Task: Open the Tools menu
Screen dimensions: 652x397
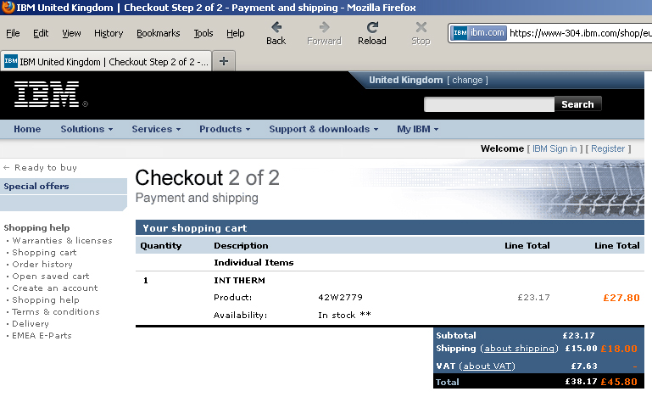Action: 203,33
